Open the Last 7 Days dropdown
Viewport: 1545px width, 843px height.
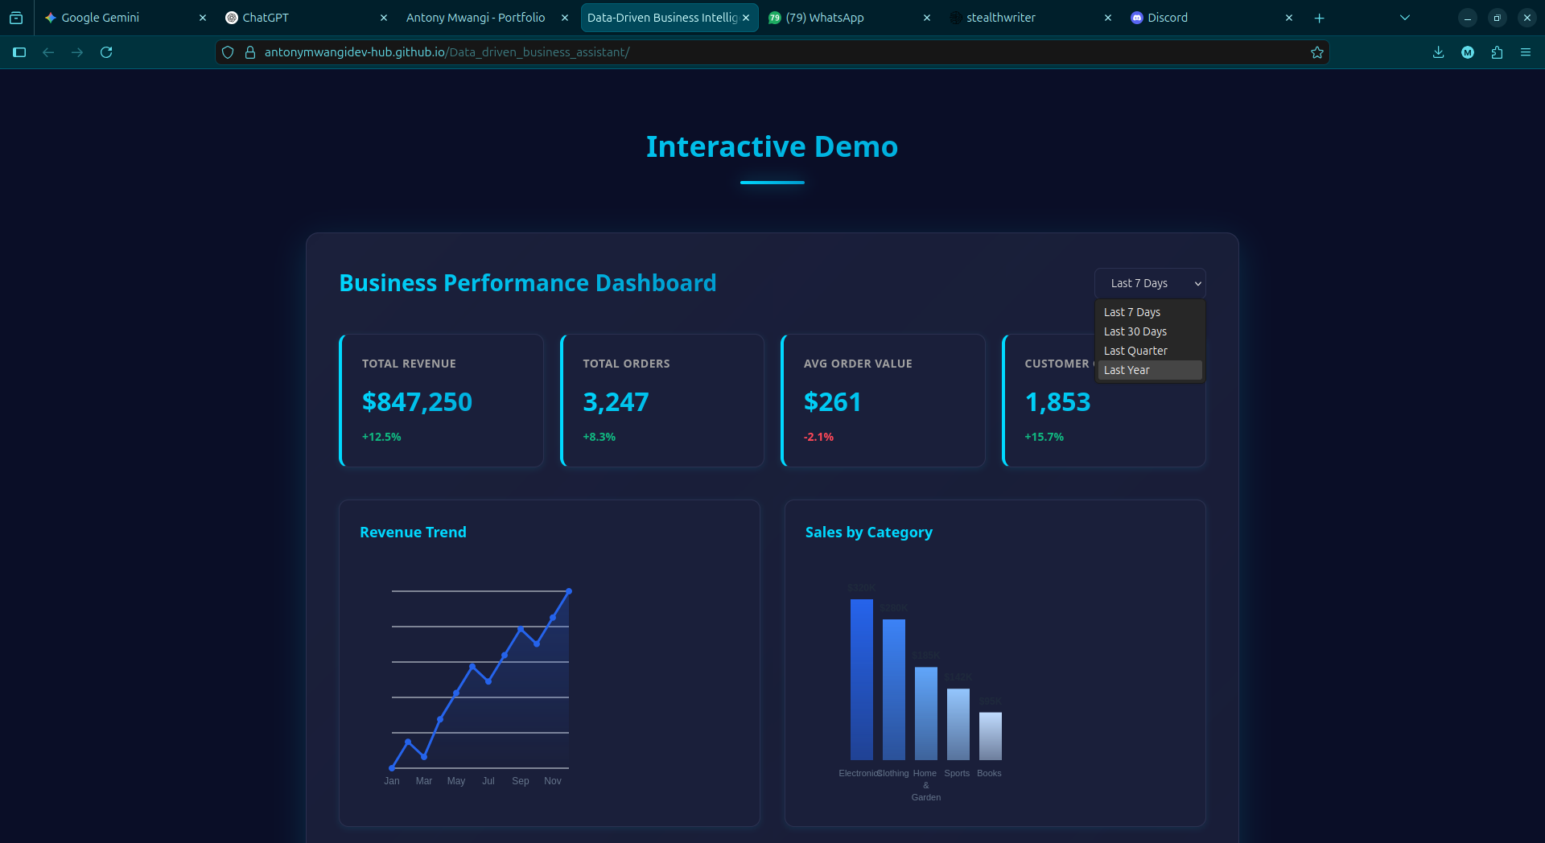[1149, 283]
